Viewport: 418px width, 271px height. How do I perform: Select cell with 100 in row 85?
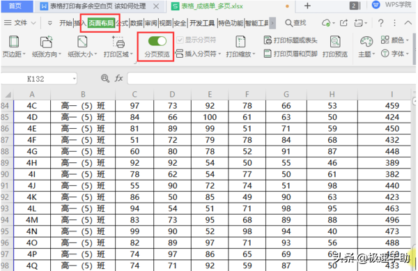[x=210, y=117]
